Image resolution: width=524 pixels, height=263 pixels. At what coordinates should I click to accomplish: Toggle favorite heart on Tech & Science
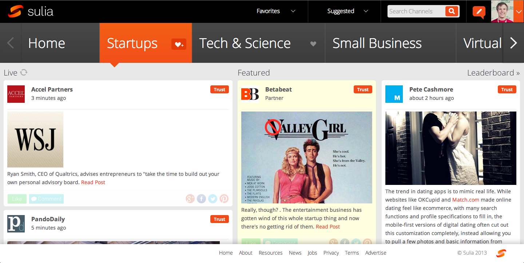point(313,44)
